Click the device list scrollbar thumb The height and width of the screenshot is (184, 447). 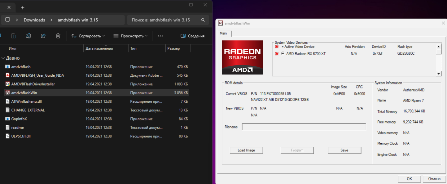pyautogui.click(x=439, y=52)
